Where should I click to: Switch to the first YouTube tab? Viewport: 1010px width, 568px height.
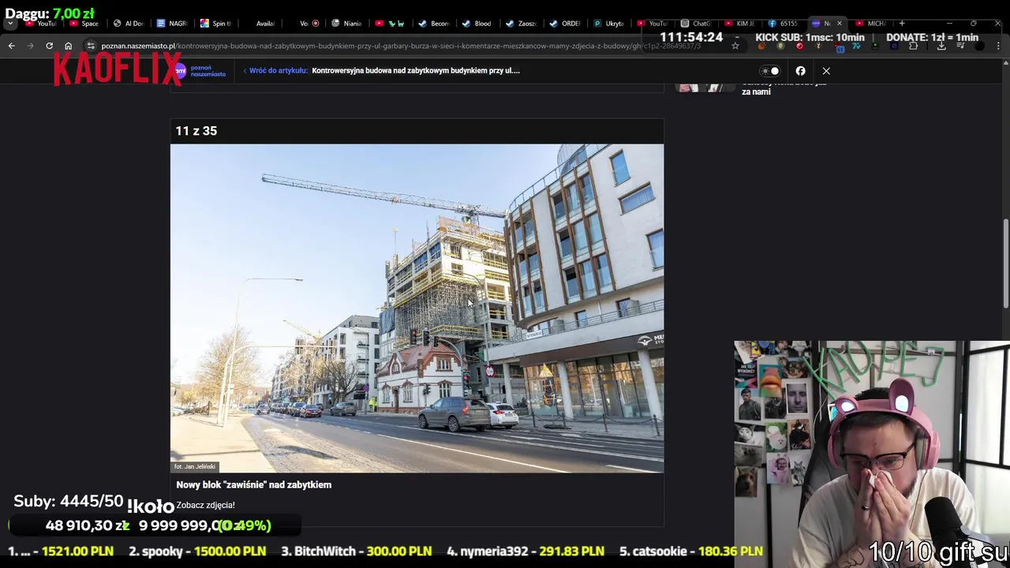pos(40,24)
